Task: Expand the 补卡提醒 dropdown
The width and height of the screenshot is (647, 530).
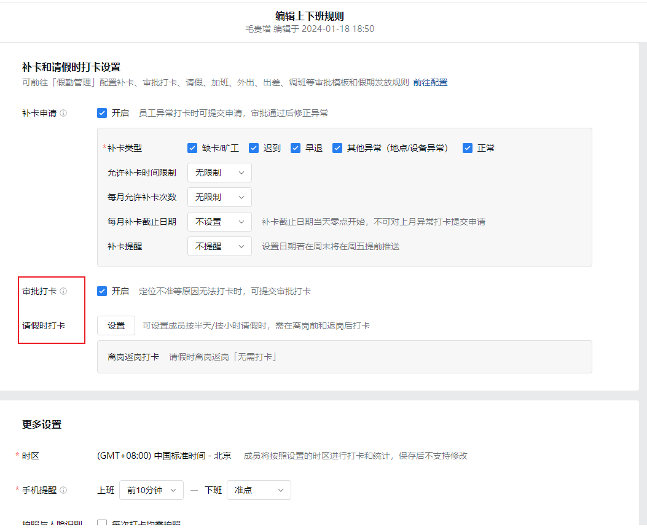Action: pyautogui.click(x=219, y=246)
